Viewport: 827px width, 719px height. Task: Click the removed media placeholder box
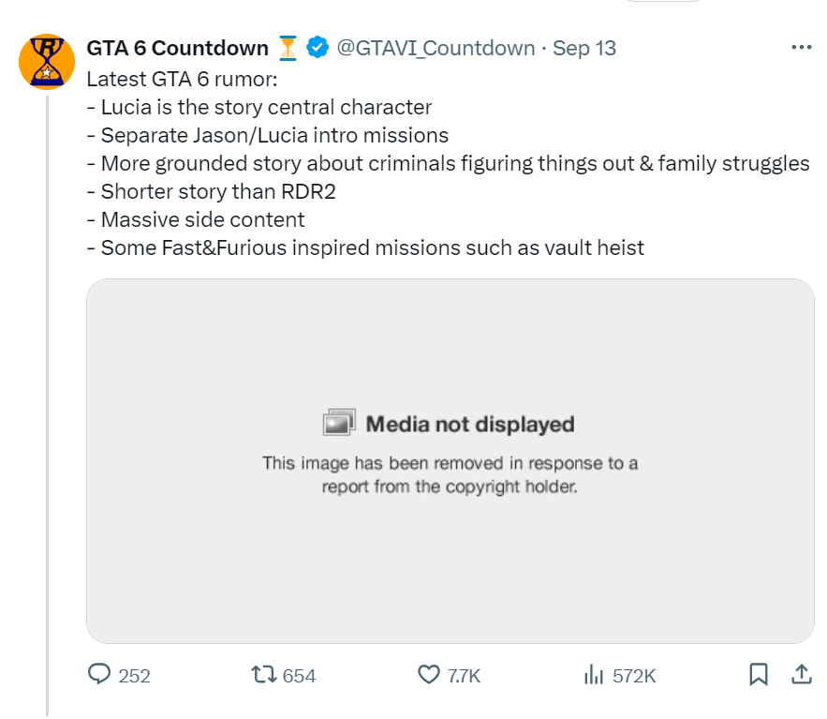pos(450,562)
